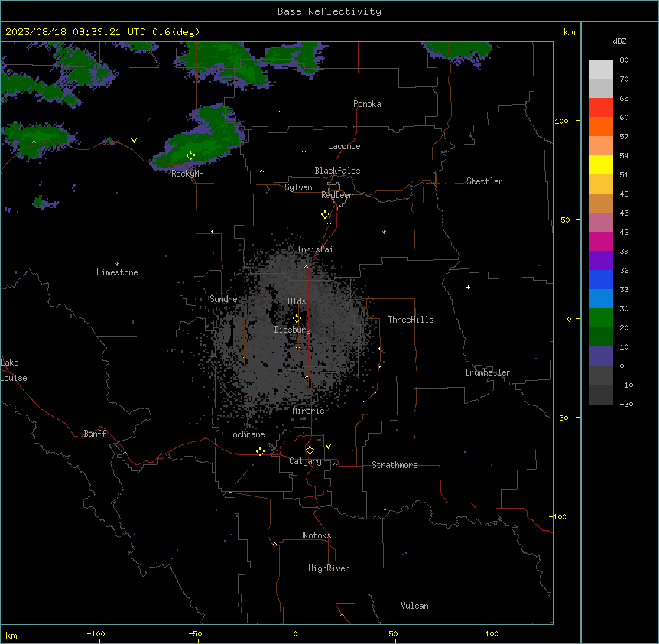Click the Drumheller label
This screenshot has width=659, height=644.
click(x=488, y=372)
